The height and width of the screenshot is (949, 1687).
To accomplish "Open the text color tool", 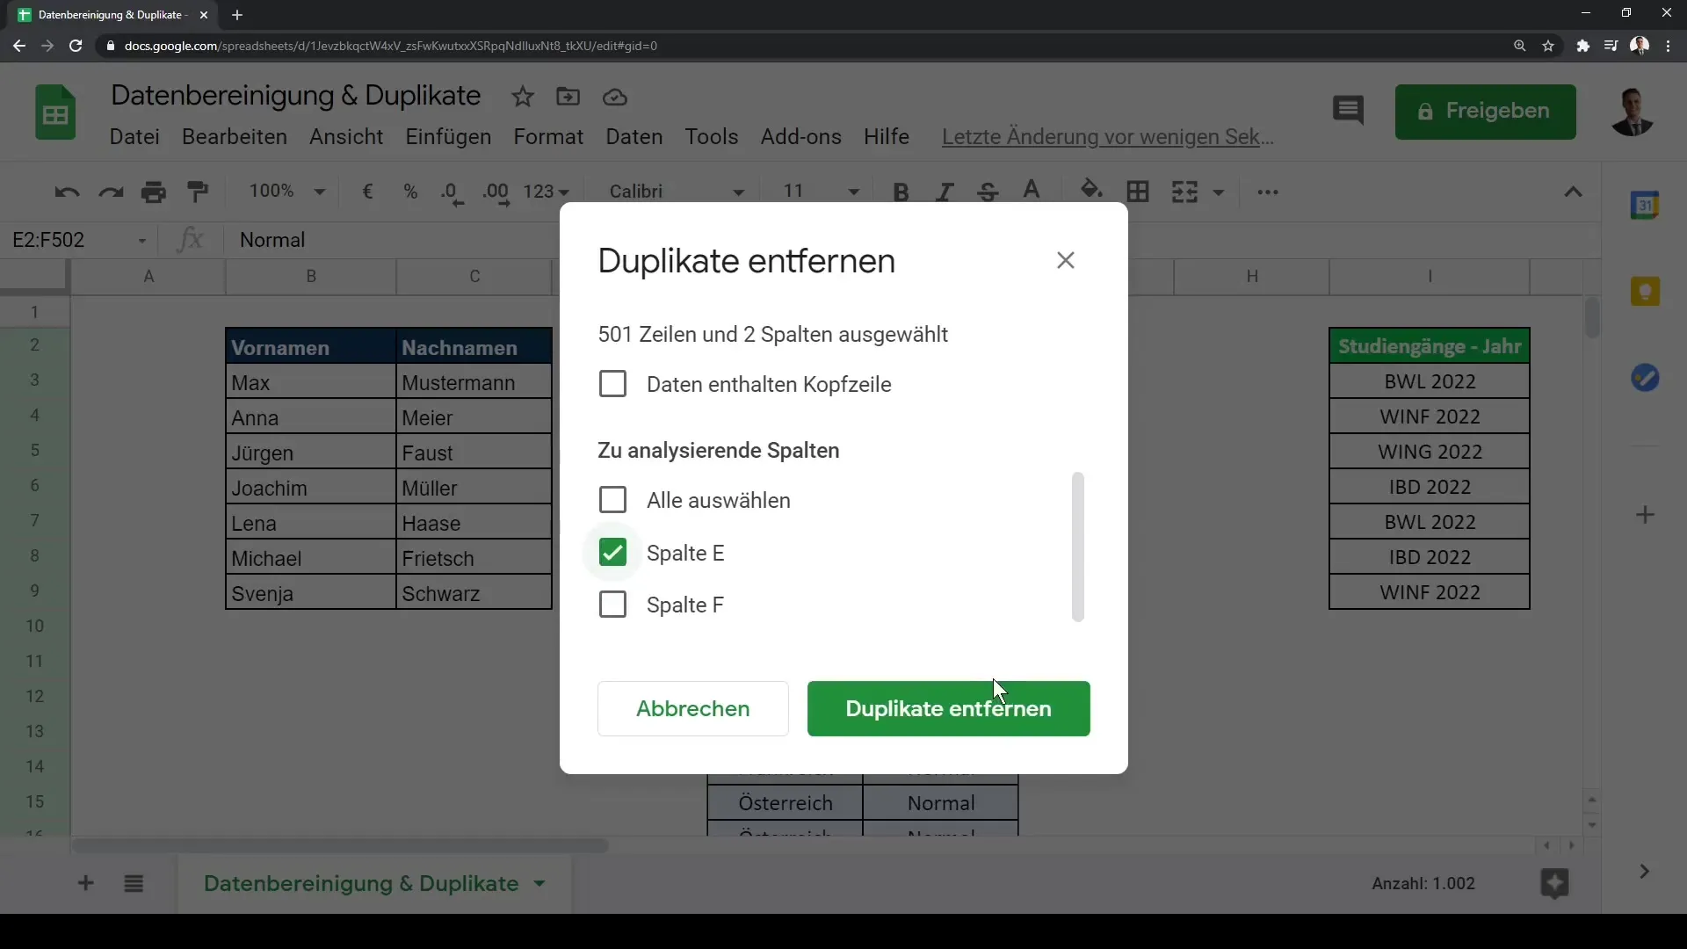I will [1032, 191].
